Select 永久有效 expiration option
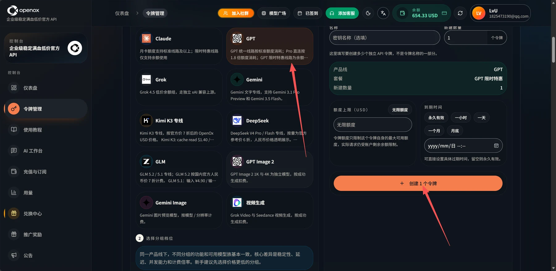 436,118
